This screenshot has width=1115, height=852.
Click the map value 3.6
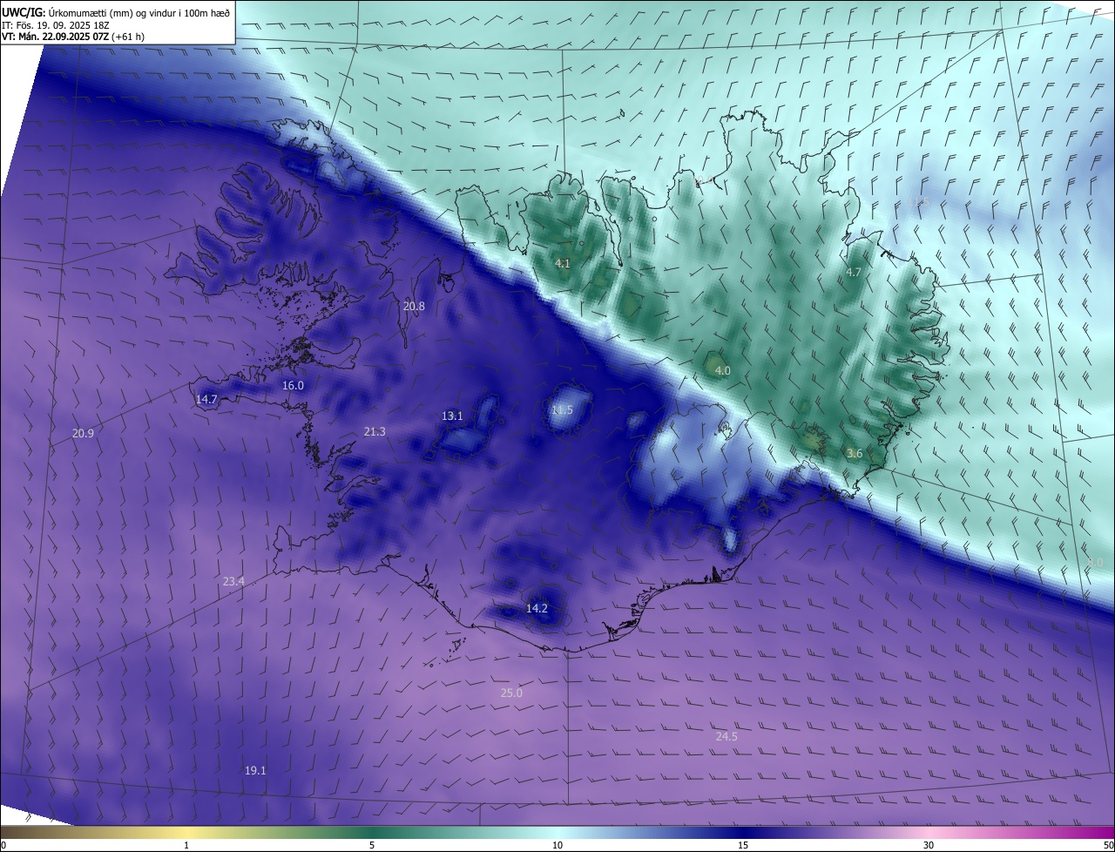(855, 453)
